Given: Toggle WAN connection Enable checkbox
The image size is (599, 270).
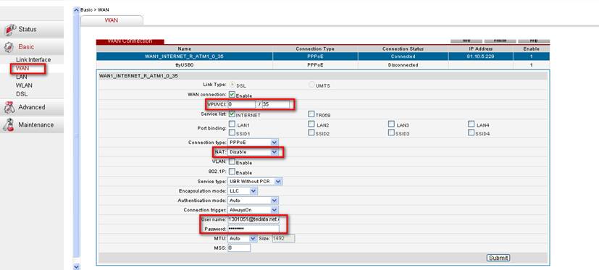Looking at the screenshot, I should tap(232, 94).
